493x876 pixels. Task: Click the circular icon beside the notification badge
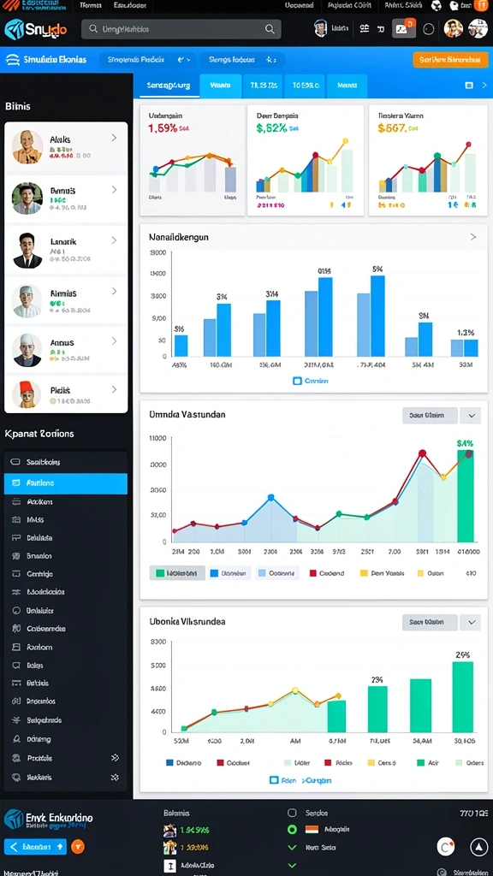pos(429,29)
